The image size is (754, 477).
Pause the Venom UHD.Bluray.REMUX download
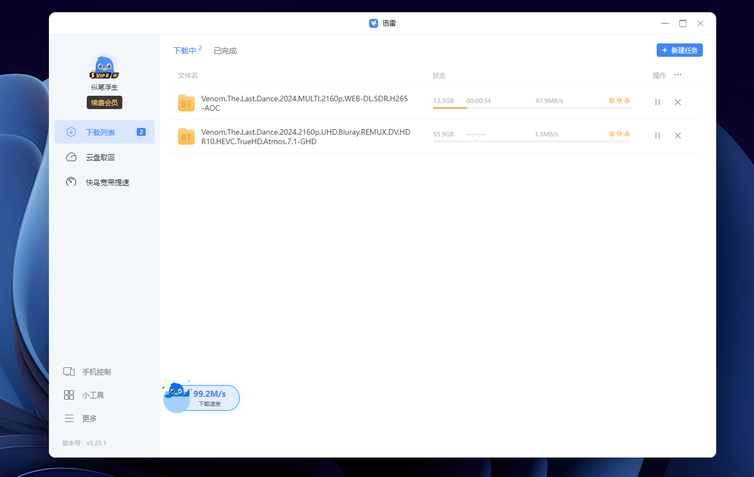click(x=657, y=136)
